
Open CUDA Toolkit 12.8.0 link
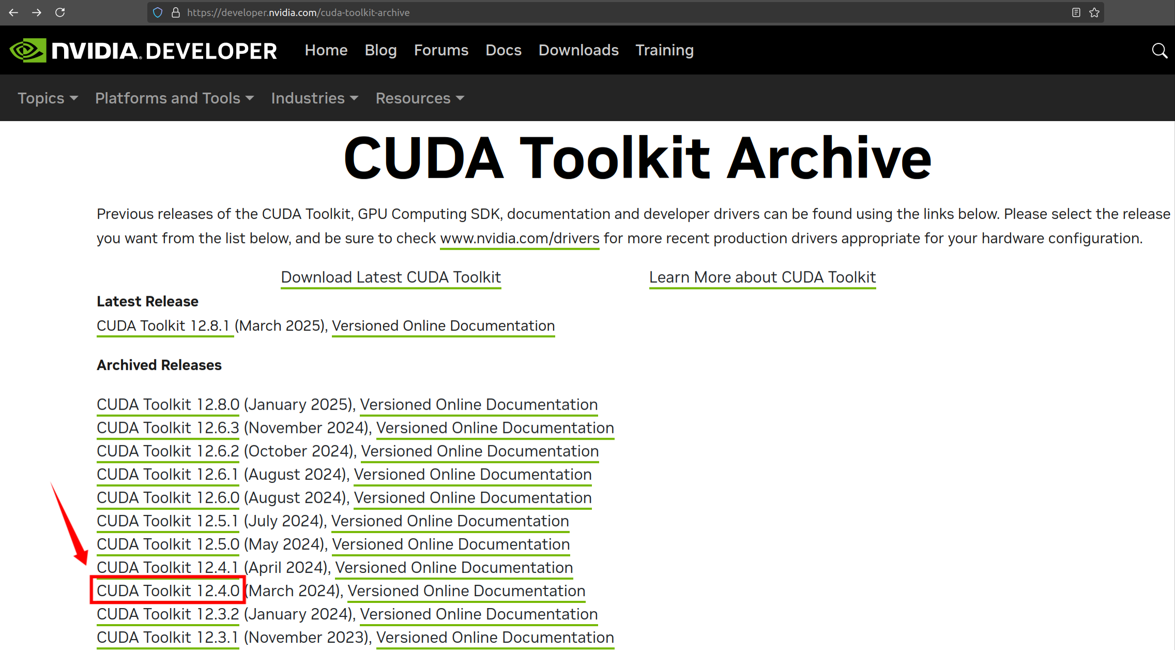168,404
